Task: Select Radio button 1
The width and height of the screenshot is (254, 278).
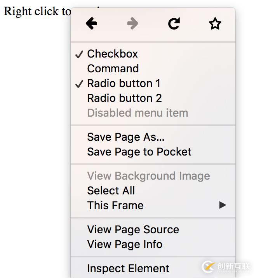Action: 124,84
